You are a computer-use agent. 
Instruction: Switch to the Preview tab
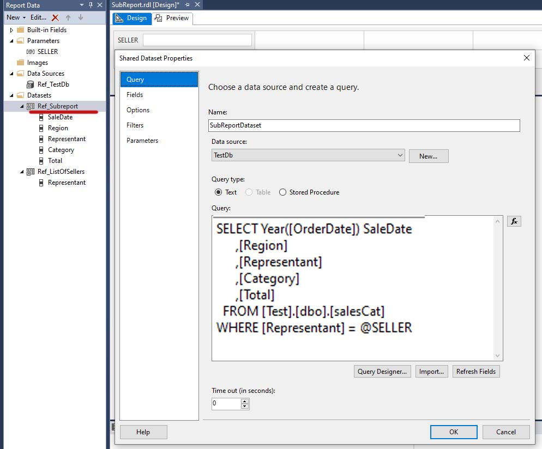(x=172, y=18)
